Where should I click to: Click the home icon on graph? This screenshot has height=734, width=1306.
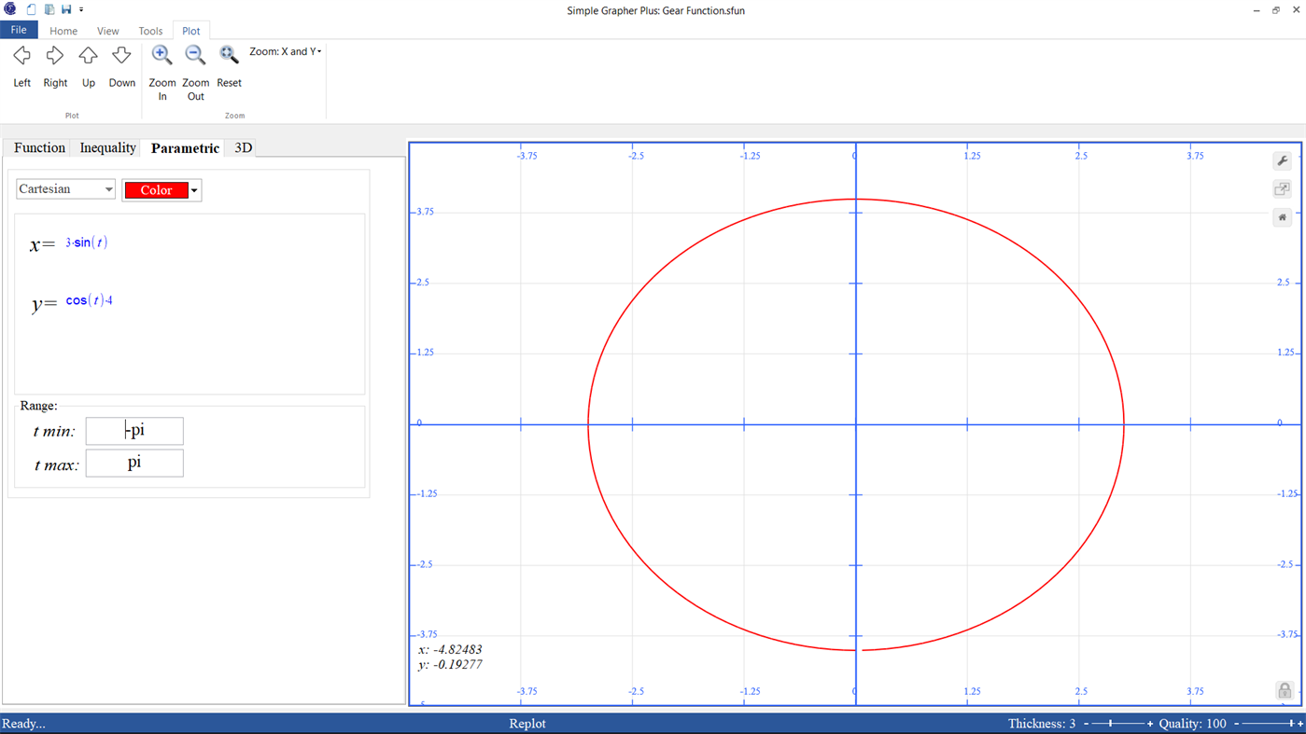(x=1283, y=217)
